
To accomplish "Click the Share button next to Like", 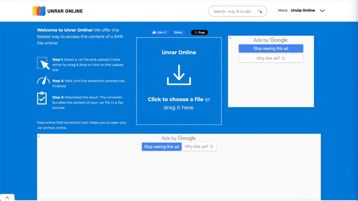I will tap(178, 32).
